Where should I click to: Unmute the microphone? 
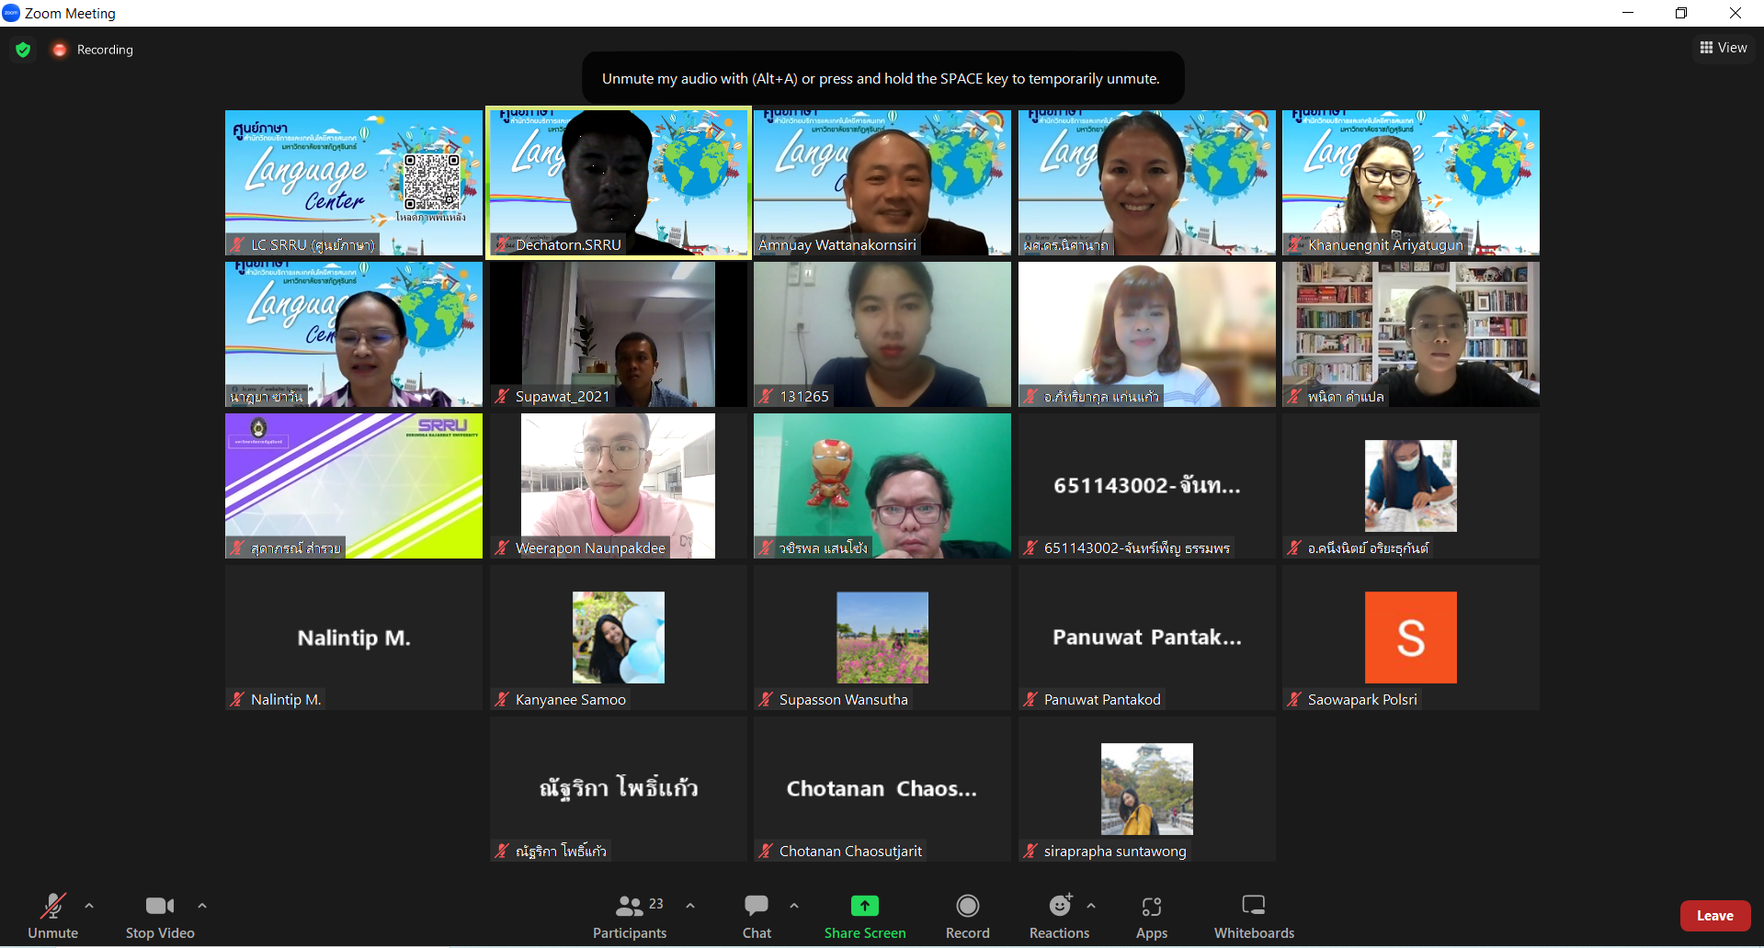click(52, 916)
